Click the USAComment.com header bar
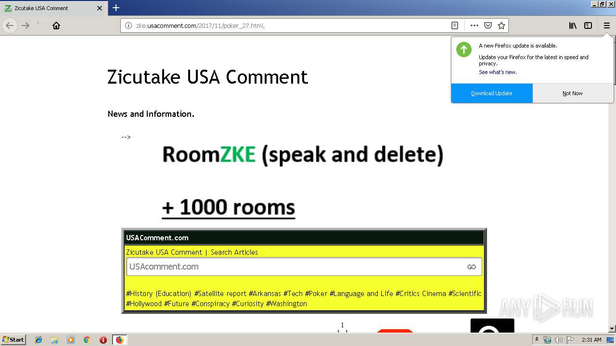Viewport: 616px width, 346px height. [x=304, y=237]
